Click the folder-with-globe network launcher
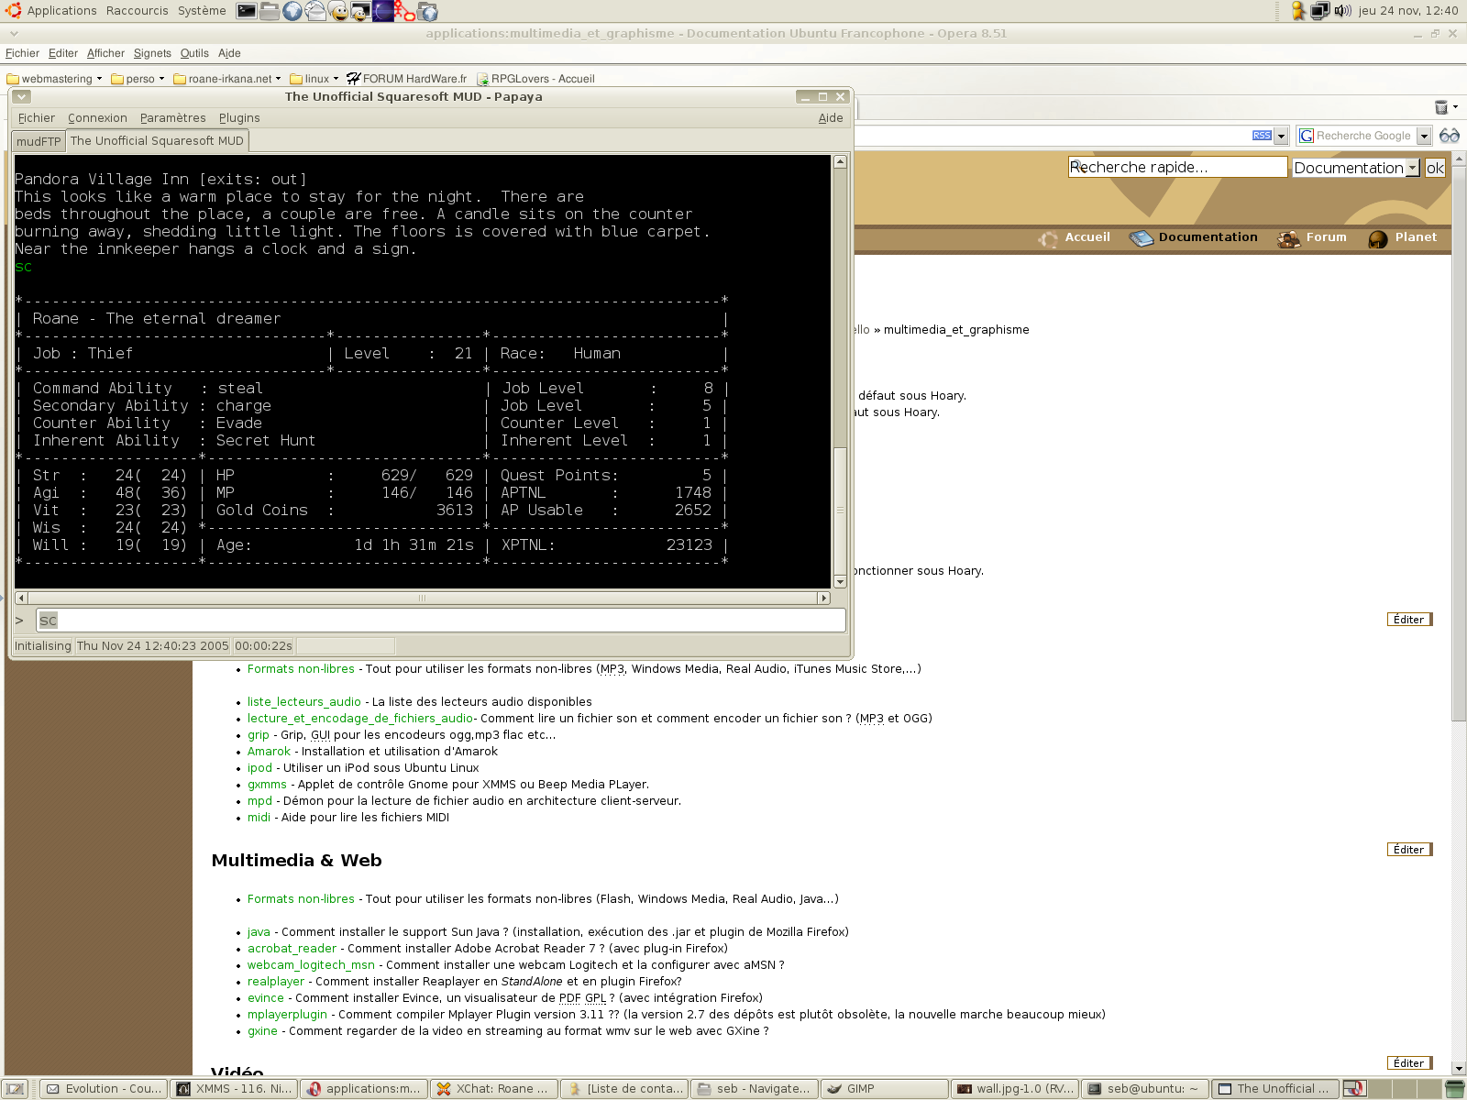The height and width of the screenshot is (1100, 1467). pos(428,11)
